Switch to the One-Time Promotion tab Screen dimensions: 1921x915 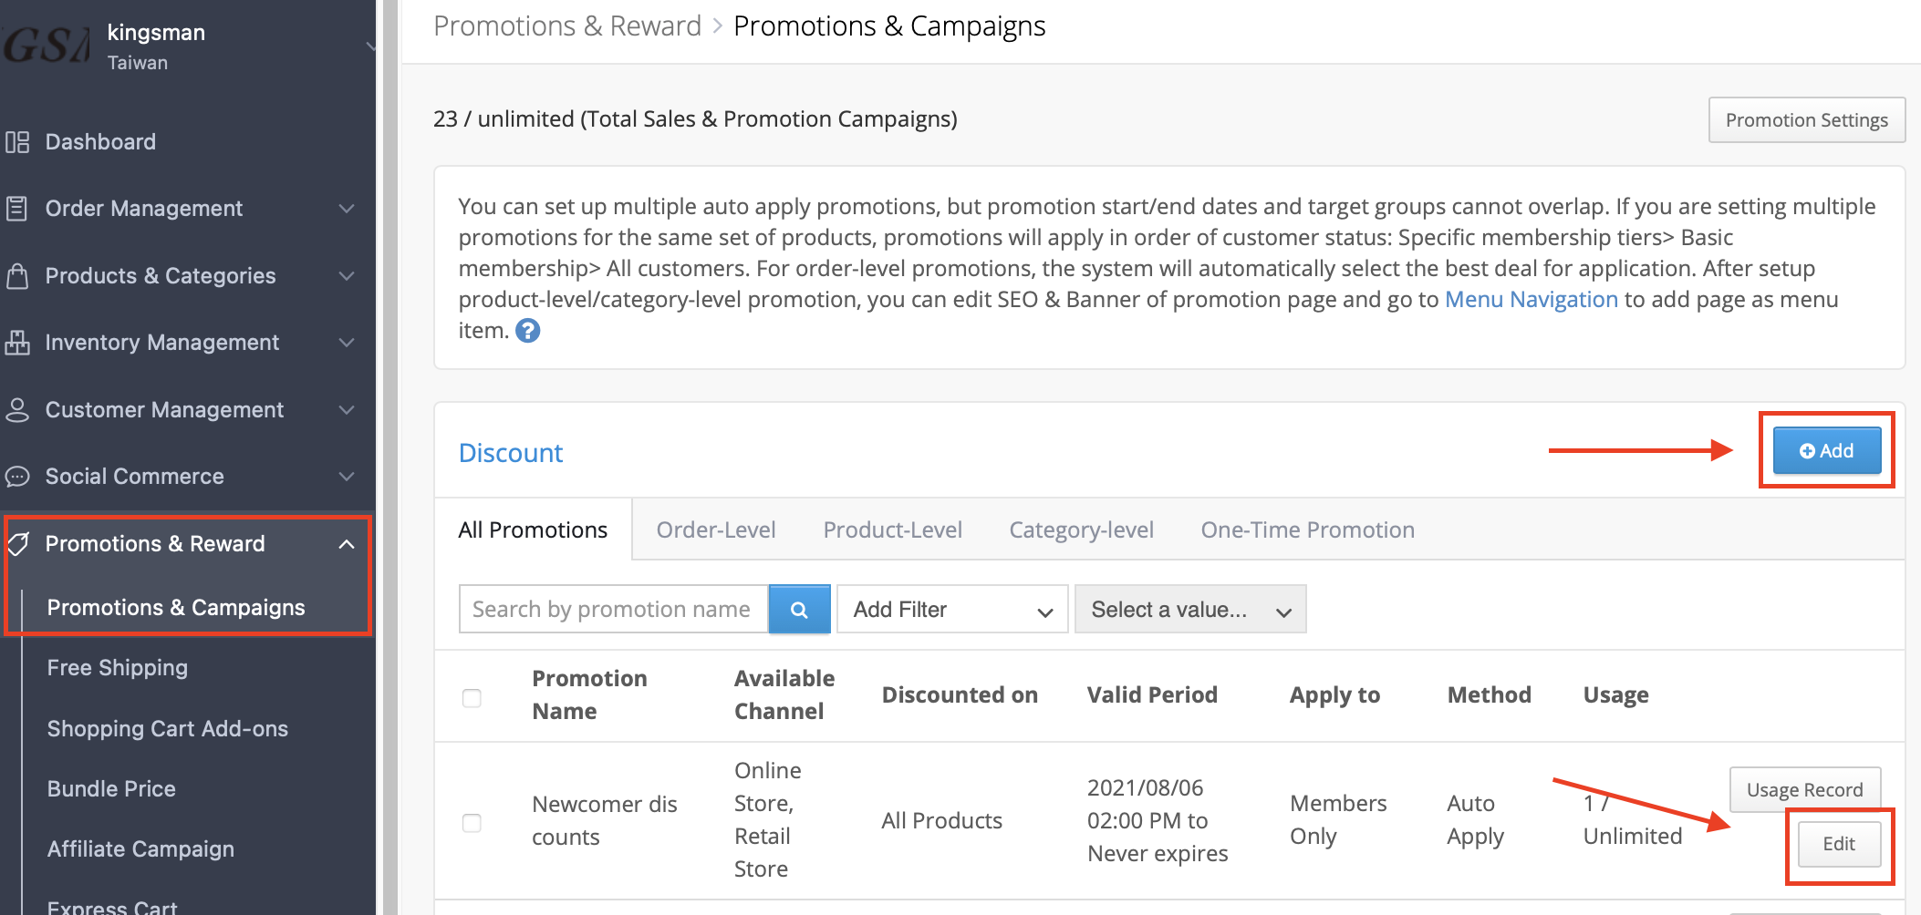tap(1307, 529)
